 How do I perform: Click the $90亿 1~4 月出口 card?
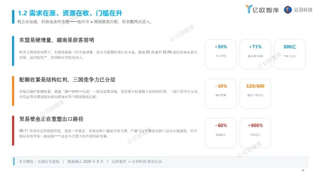[x=290, y=54]
